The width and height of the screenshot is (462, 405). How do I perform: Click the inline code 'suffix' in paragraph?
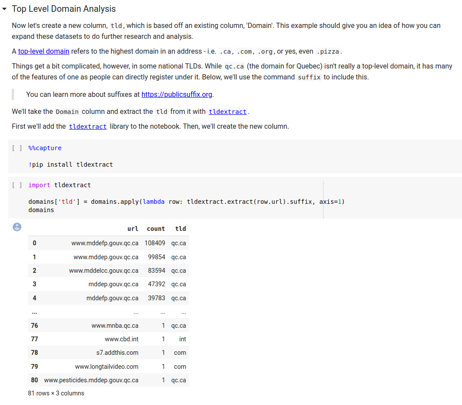(309, 77)
